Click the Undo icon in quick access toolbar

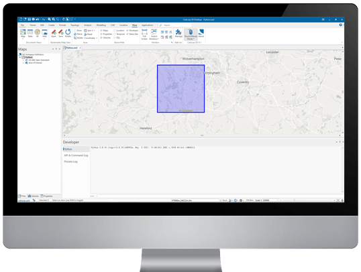[x=38, y=19]
